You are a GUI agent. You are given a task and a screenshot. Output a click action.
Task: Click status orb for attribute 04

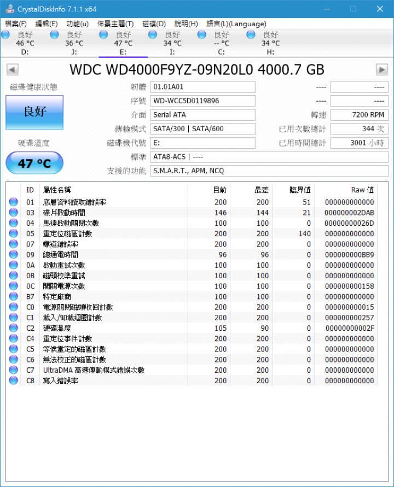coord(13,223)
